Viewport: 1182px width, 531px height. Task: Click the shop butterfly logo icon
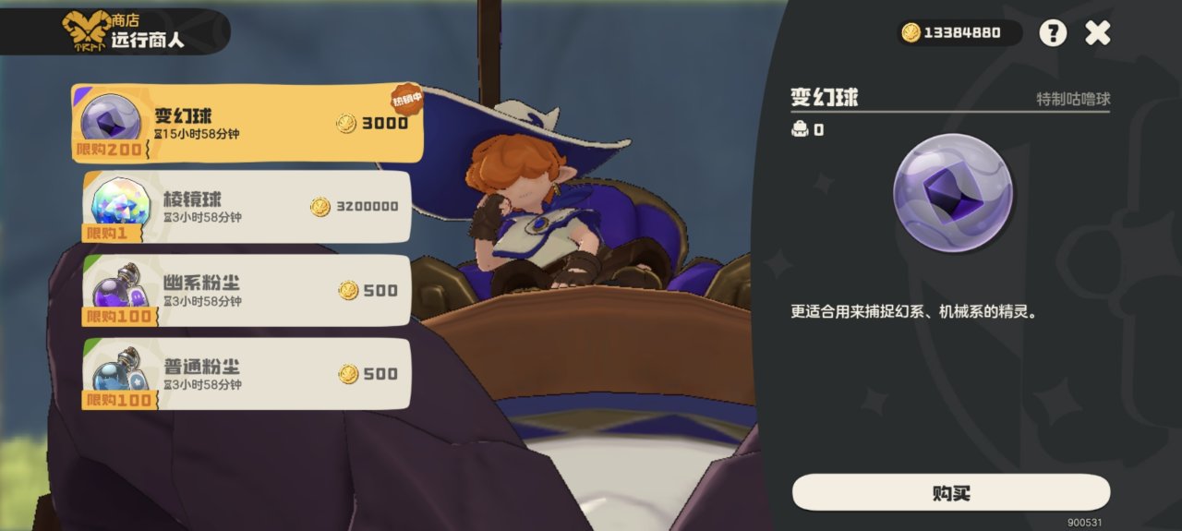[86, 30]
